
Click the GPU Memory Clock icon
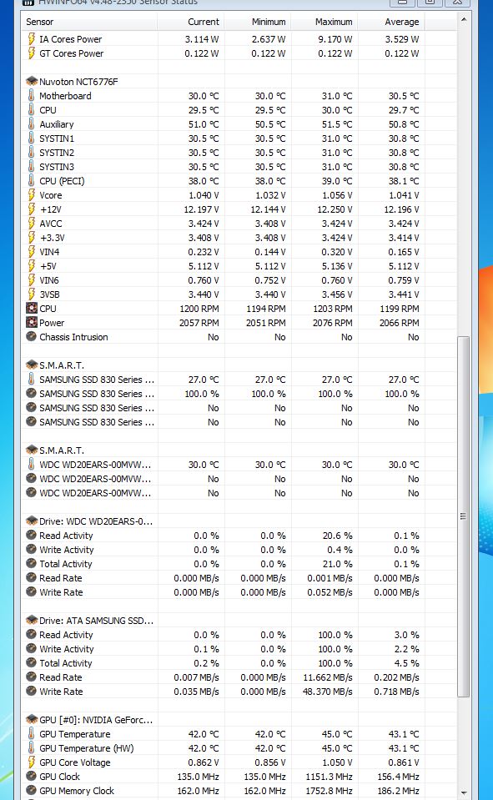[x=31, y=790]
